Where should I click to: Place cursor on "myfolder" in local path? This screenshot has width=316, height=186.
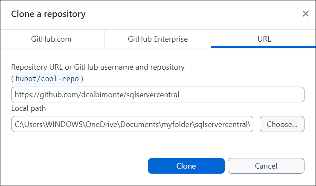[175, 124]
